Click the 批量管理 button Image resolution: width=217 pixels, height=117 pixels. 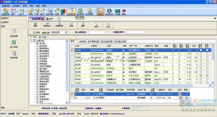[x=59, y=25]
